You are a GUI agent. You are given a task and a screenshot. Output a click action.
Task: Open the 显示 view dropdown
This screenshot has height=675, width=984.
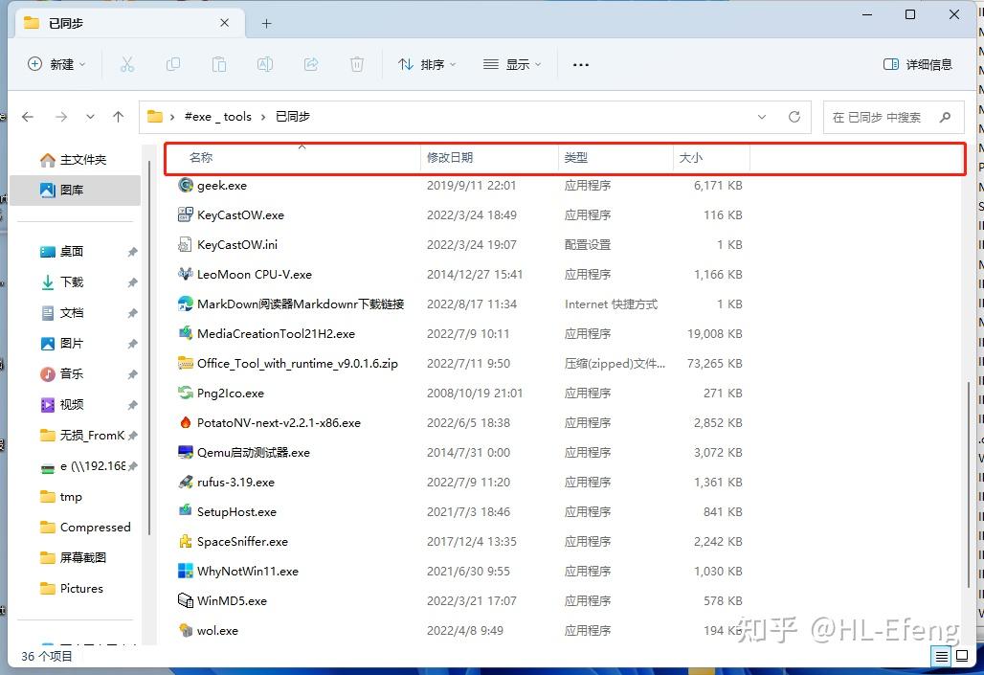click(512, 64)
